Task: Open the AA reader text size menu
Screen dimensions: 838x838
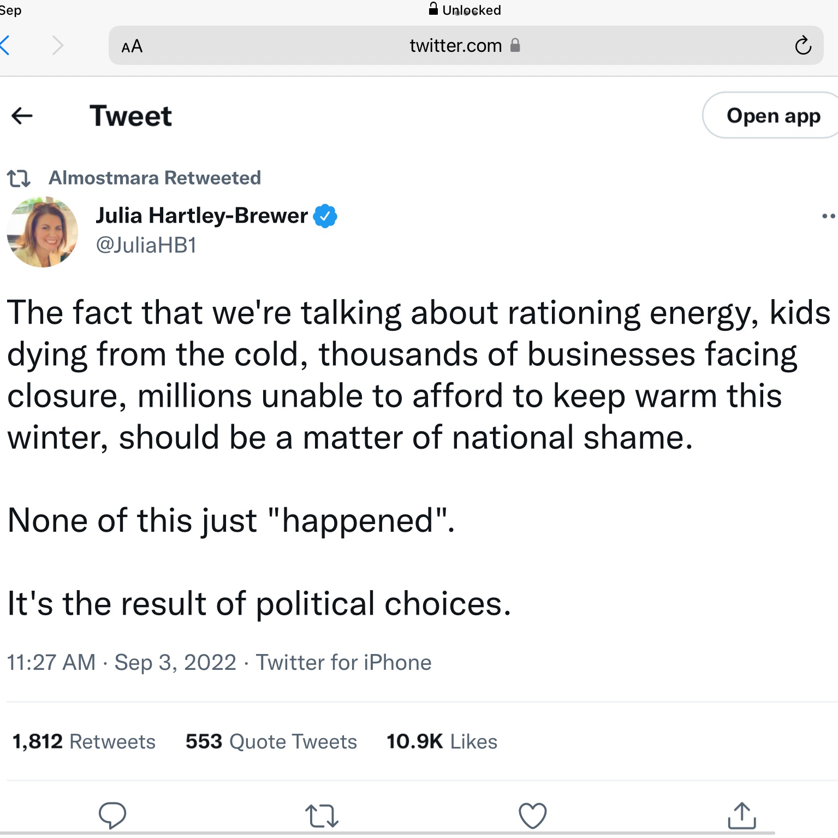Action: point(132,46)
